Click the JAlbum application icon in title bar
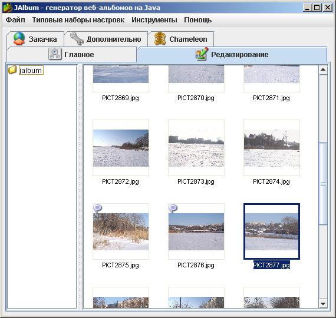This screenshot has height=318, width=336. point(8,8)
